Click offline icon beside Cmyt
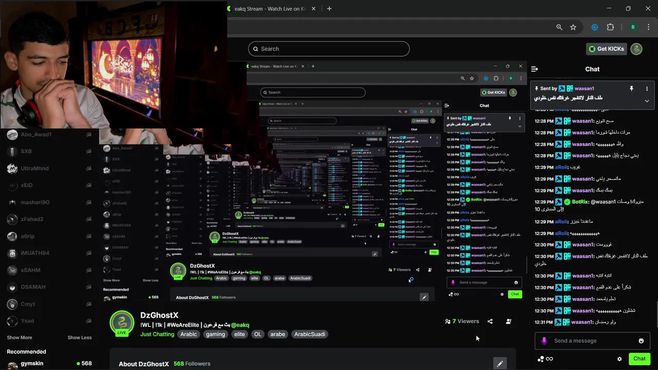This screenshot has height=370, width=658. [x=89, y=304]
